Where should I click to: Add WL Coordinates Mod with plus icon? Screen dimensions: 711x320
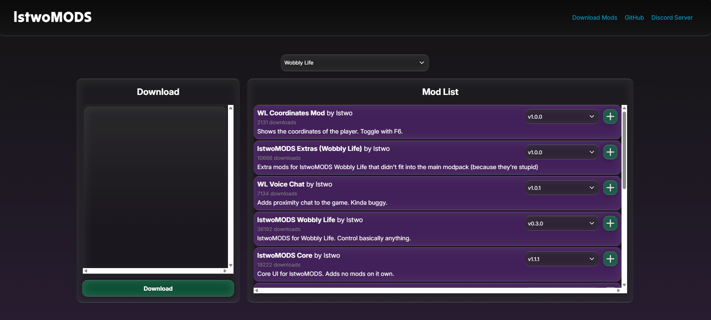tap(610, 116)
